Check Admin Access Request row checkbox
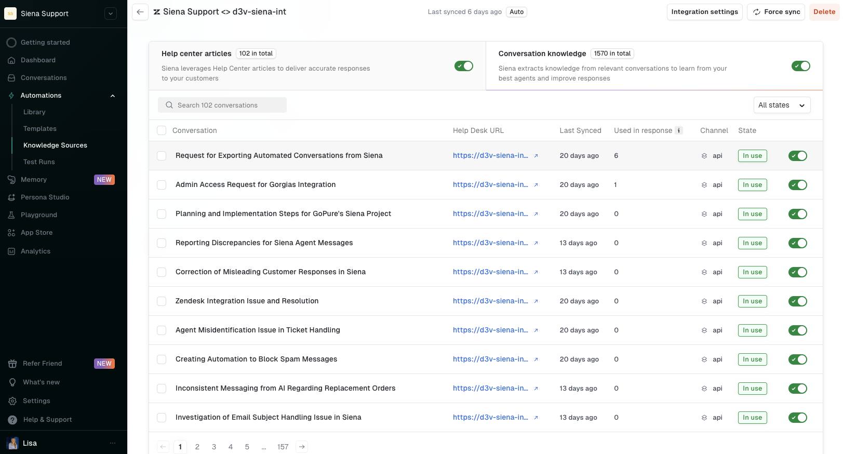This screenshot has height=454, width=843. click(162, 185)
